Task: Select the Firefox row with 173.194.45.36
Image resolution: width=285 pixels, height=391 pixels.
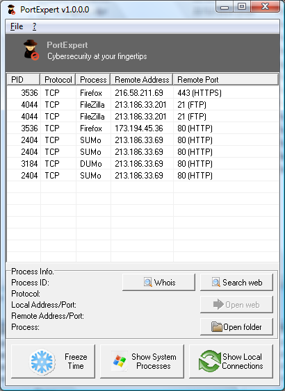Action: pyautogui.click(x=142, y=128)
